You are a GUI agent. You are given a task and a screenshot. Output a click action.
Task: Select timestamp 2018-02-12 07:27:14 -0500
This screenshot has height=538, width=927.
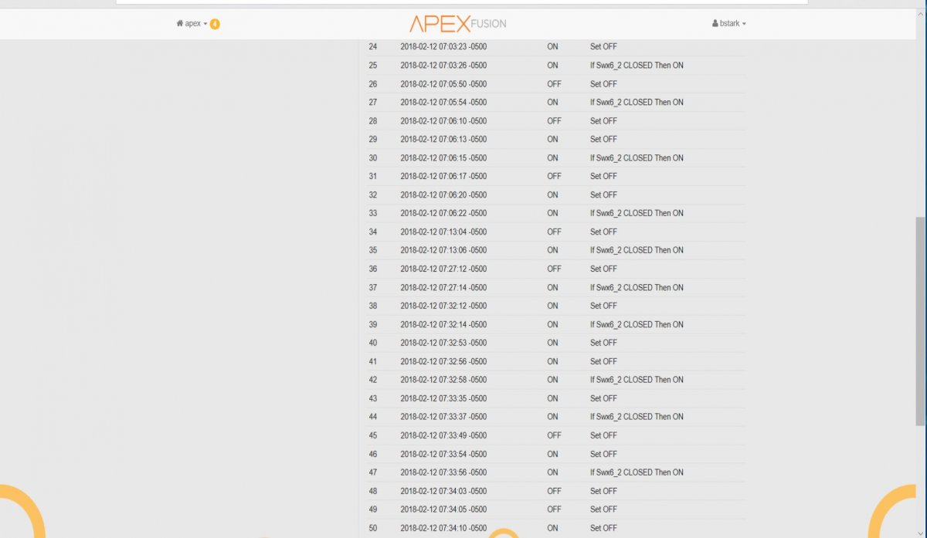pyautogui.click(x=443, y=287)
